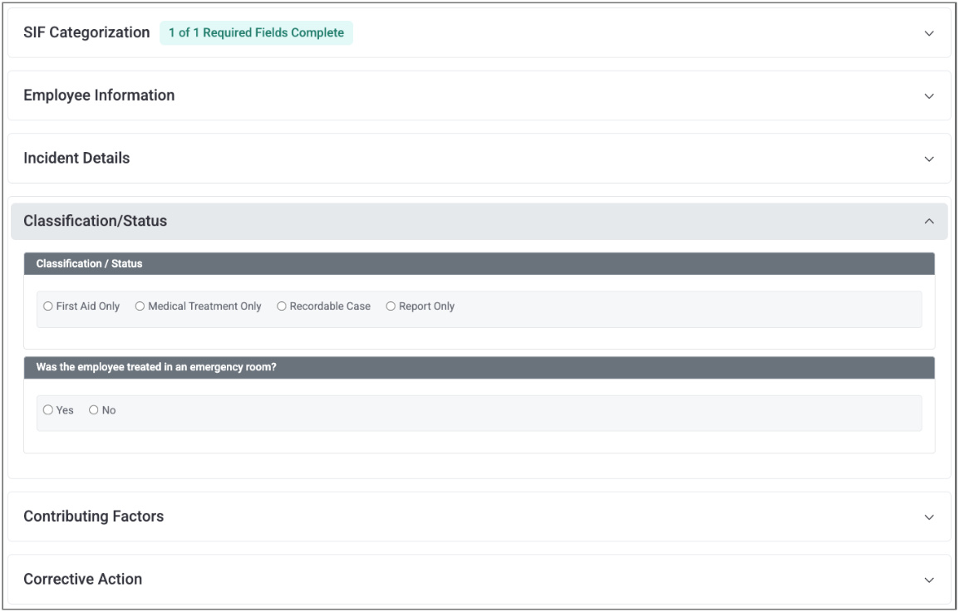Image resolution: width=959 pixels, height=612 pixels.
Task: Expand the Incident Details section title
Action: 76,158
